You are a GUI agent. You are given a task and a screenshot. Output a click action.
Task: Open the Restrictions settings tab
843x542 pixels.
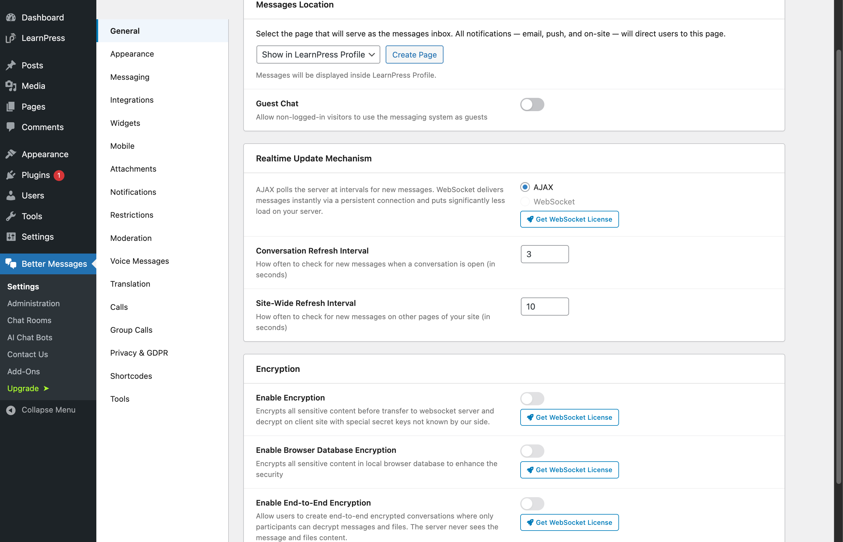click(163, 215)
